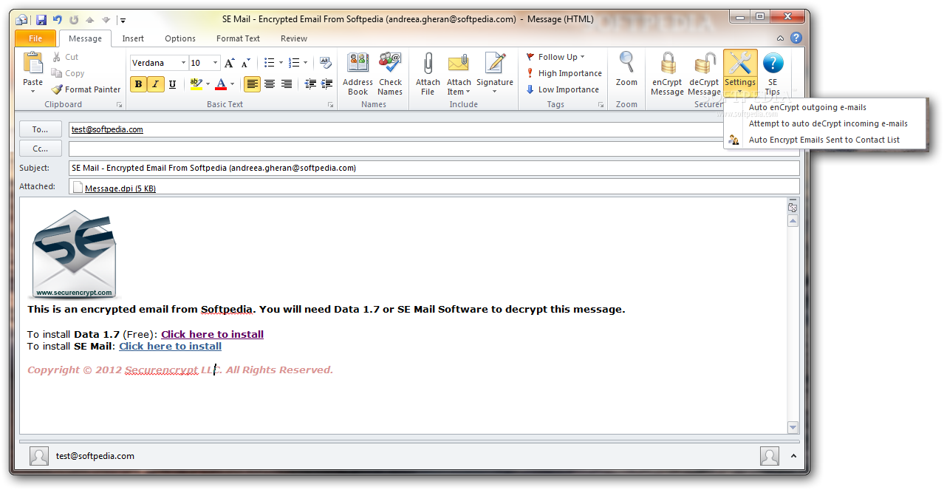Decrease indent of paragraph
Image resolution: width=944 pixels, height=490 pixels.
[310, 84]
